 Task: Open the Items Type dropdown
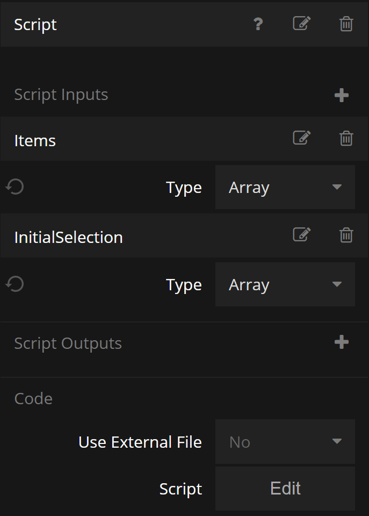click(285, 187)
